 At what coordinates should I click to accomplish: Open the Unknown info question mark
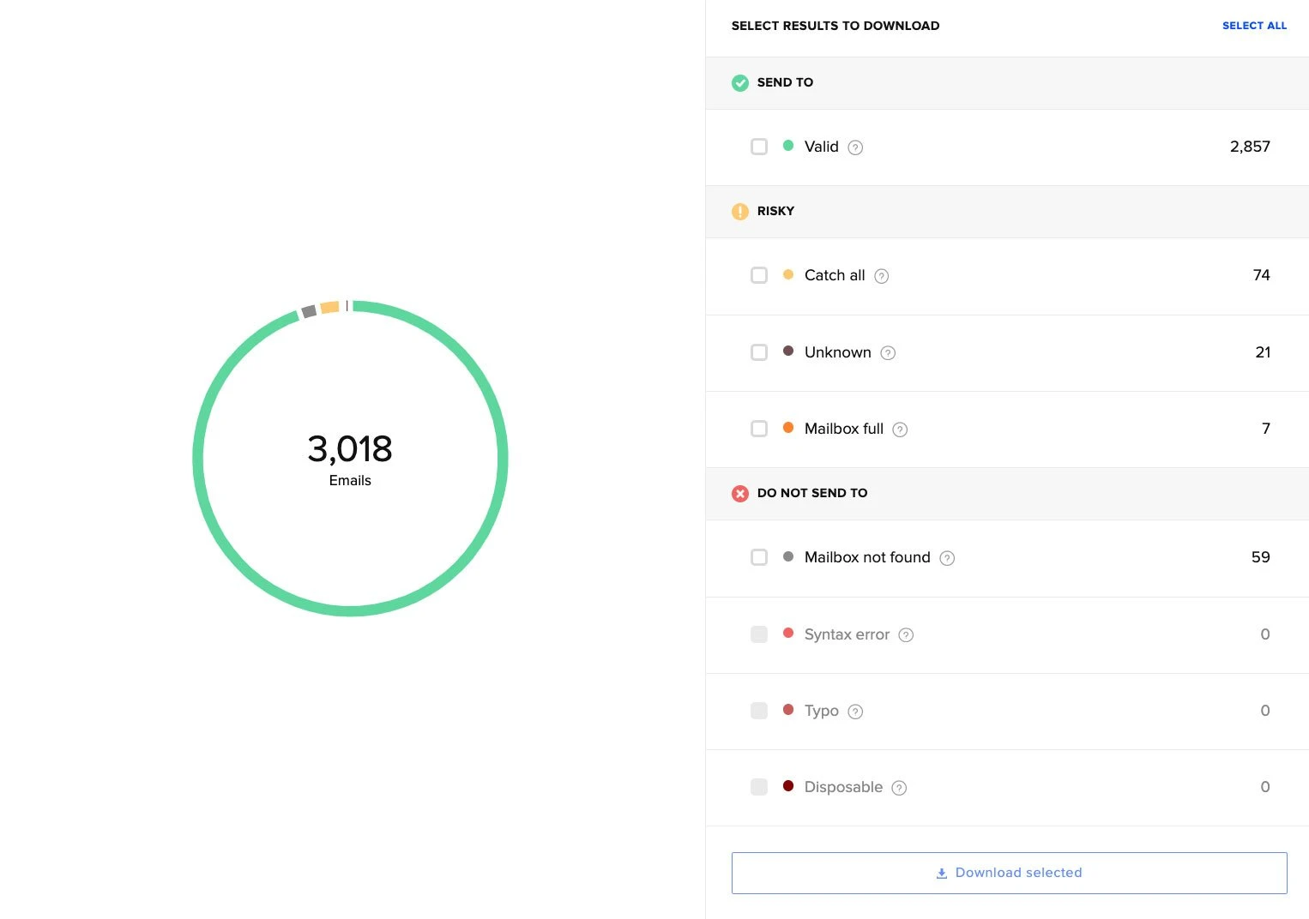click(888, 353)
